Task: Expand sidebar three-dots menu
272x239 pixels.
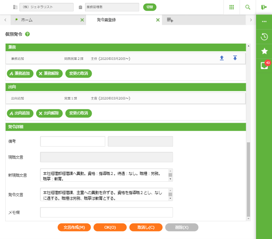Action: click(x=264, y=22)
